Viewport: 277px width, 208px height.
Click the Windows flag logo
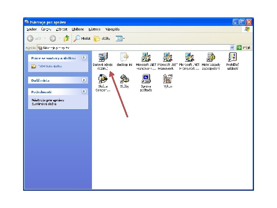point(247,29)
